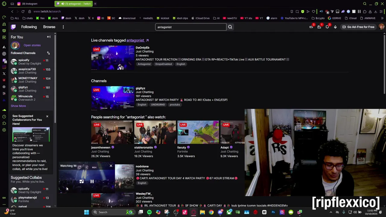This screenshot has width=386, height=217.
Task: Open Twitch notifications inbox icon
Action: [319, 27]
